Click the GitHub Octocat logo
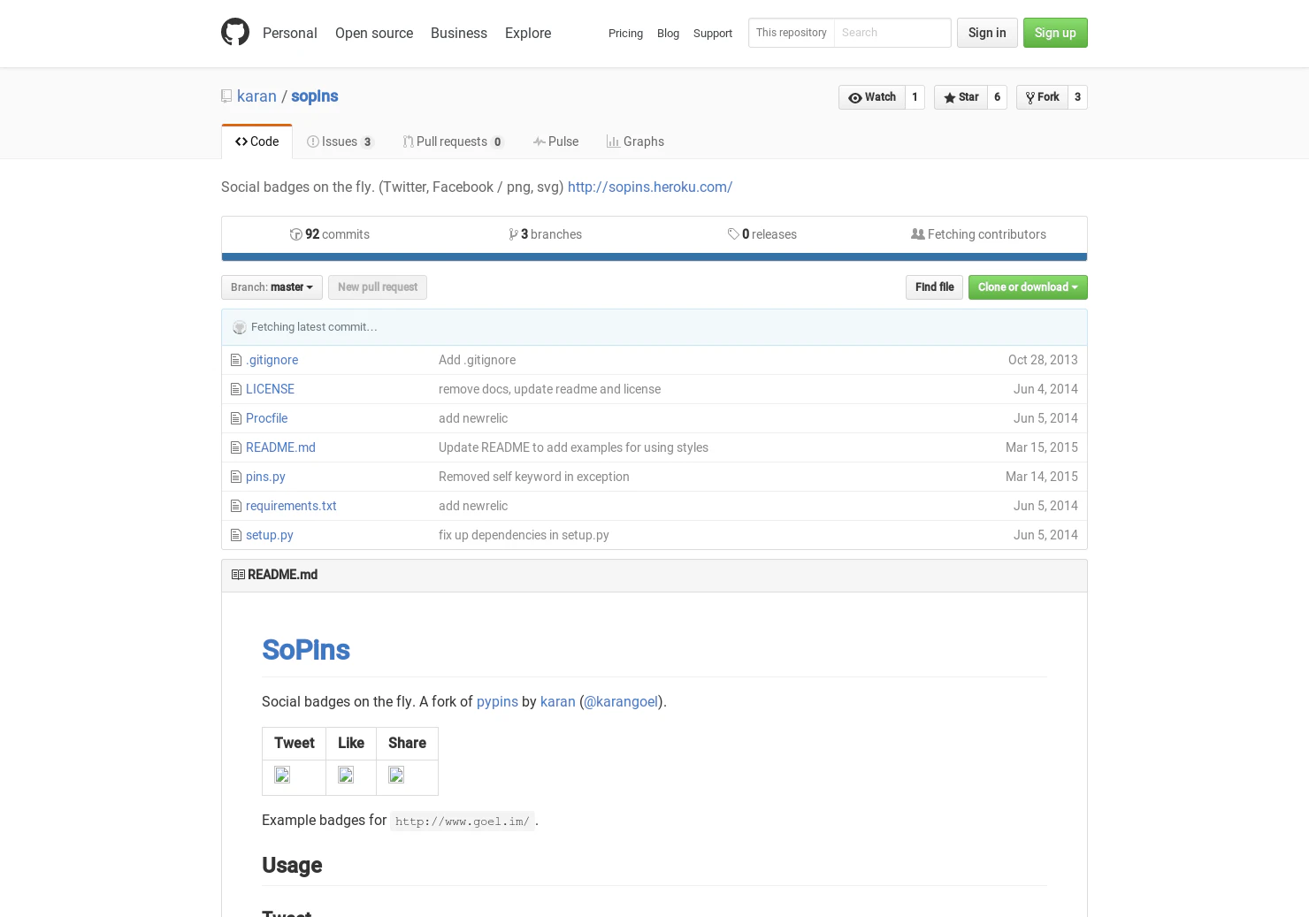The image size is (1309, 917). click(x=235, y=33)
